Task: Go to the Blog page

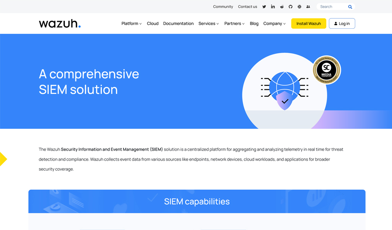Action: pos(254,23)
